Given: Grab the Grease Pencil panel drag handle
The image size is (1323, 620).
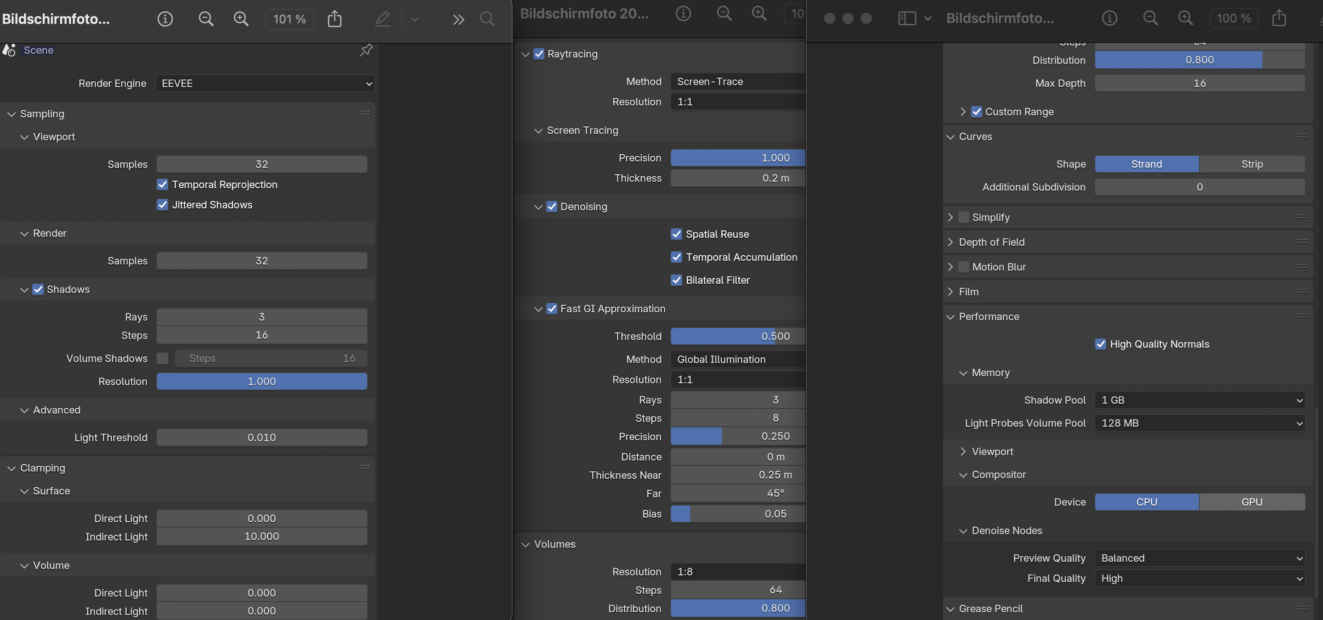Looking at the screenshot, I should coord(1302,608).
